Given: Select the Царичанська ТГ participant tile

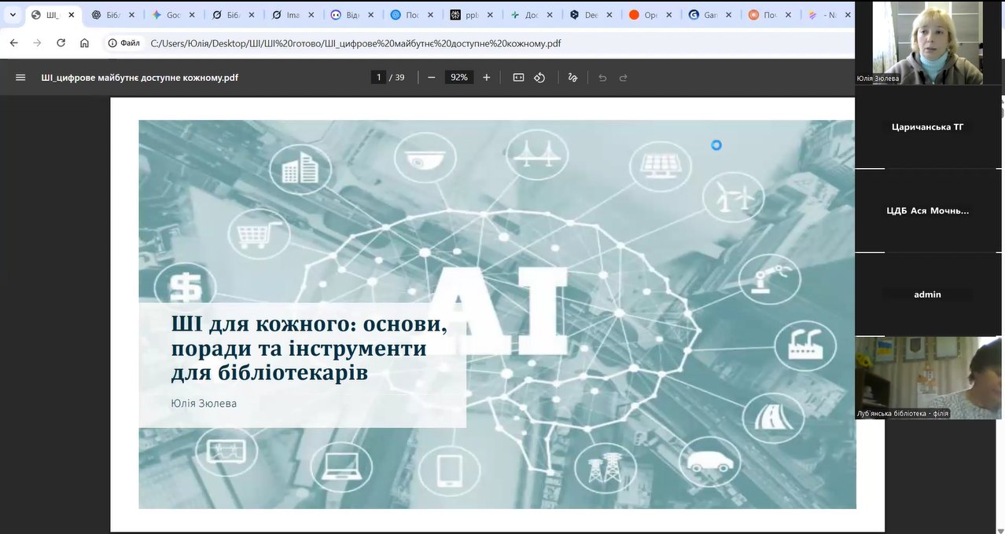Looking at the screenshot, I should tap(927, 126).
